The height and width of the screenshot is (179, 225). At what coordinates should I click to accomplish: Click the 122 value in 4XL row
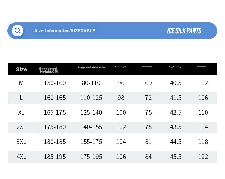203,157
